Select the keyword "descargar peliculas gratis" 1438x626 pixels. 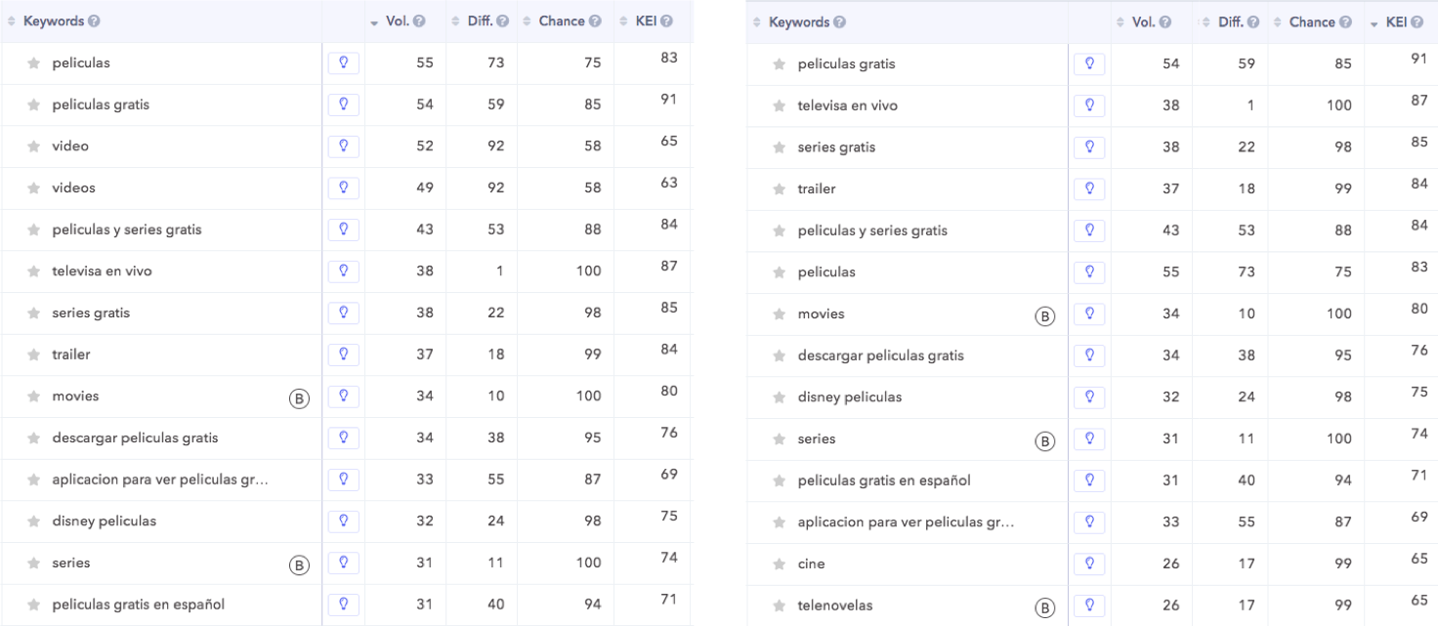(135, 438)
